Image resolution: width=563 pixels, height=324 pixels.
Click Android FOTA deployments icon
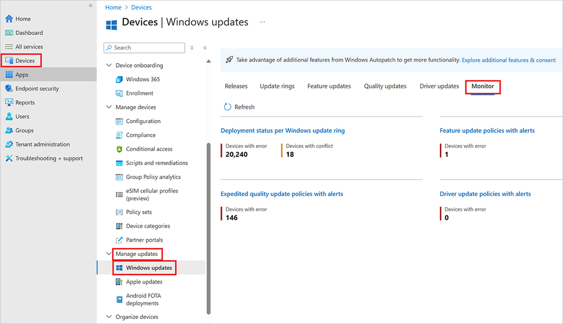coord(119,299)
